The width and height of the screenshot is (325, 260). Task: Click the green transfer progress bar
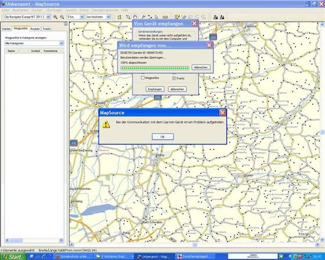pos(155,68)
